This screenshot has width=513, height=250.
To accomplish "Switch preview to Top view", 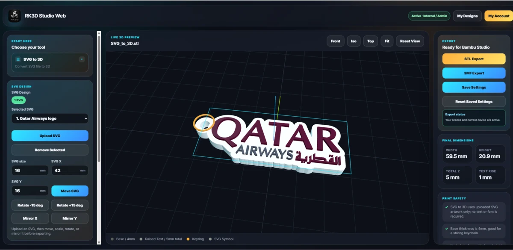I will [x=371, y=41].
